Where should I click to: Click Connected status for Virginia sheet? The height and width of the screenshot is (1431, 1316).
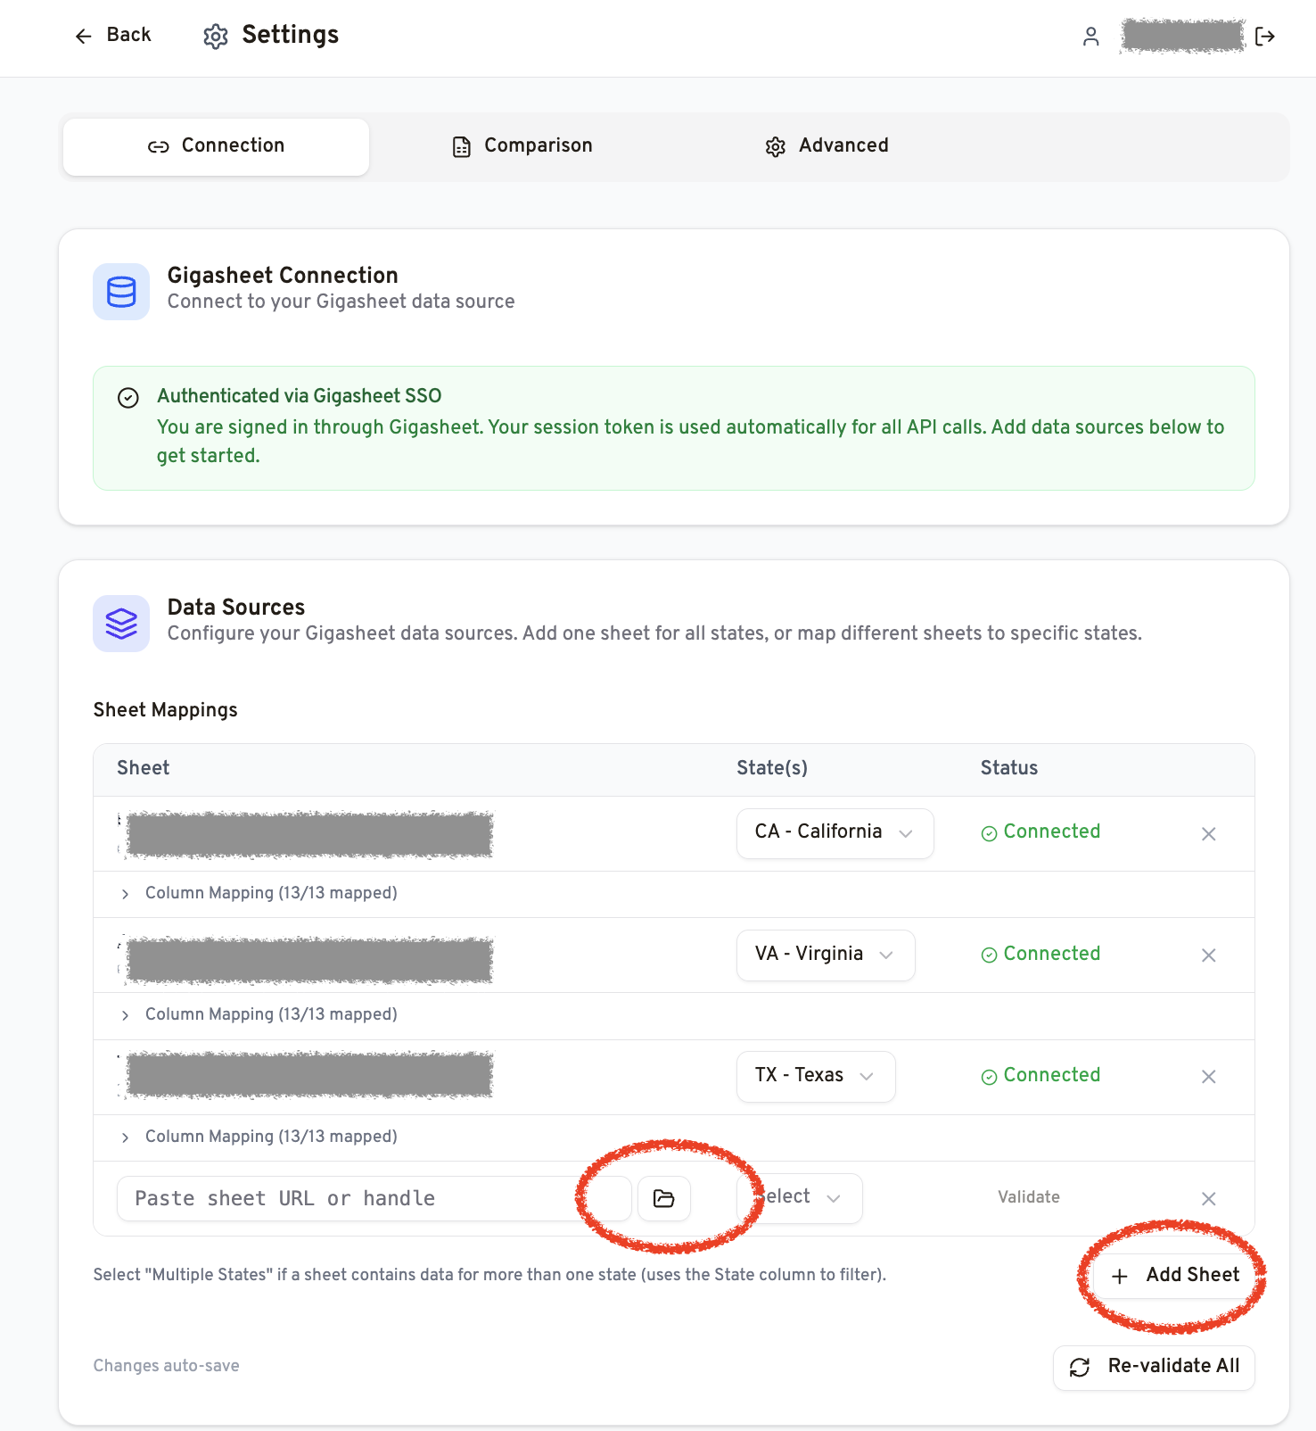click(x=1040, y=954)
